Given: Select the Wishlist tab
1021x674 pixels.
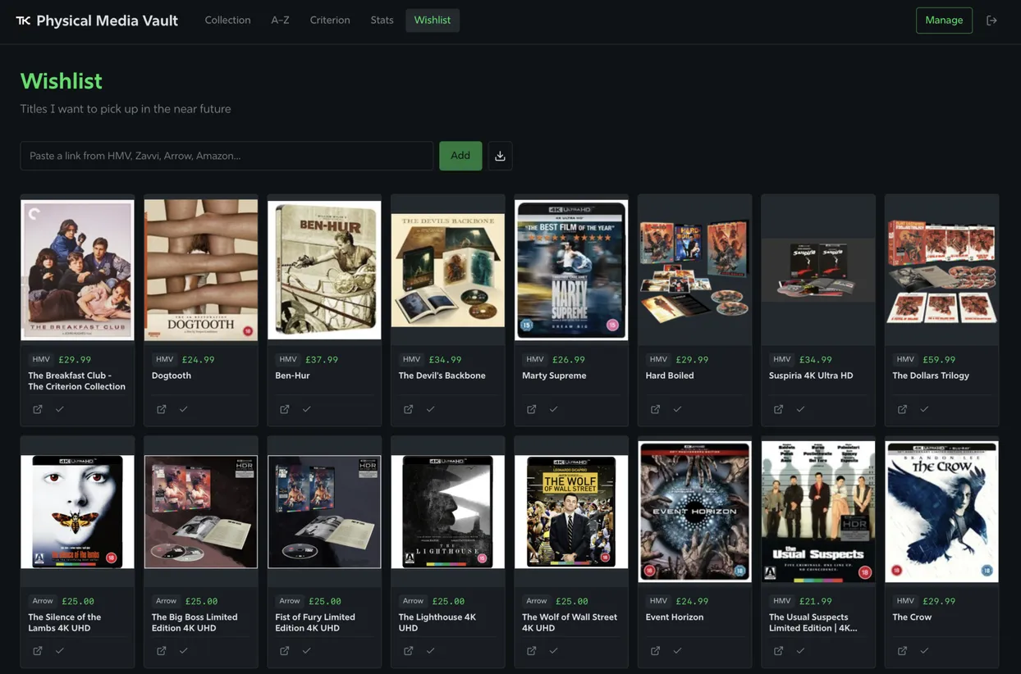Looking at the screenshot, I should [x=433, y=20].
